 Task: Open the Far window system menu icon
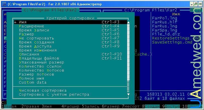pos(4,4)
